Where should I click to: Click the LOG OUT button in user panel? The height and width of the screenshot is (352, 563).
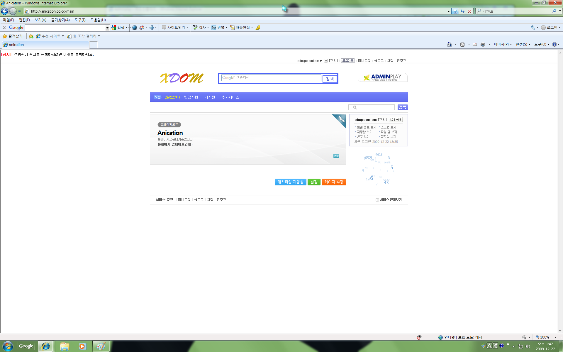[396, 120]
